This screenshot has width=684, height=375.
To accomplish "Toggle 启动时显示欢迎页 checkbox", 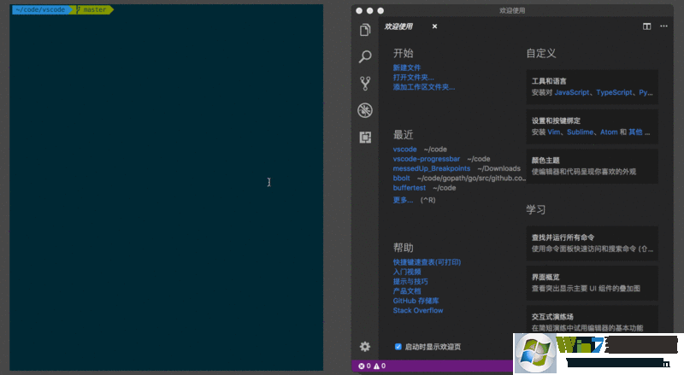I will pyautogui.click(x=398, y=347).
